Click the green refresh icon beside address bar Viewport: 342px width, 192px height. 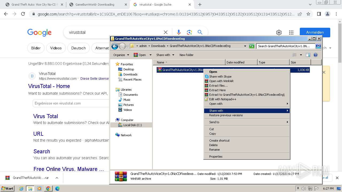coord(252,46)
